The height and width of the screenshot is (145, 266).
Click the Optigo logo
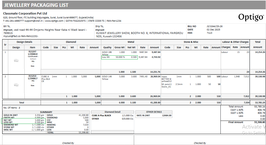coord(251,17)
